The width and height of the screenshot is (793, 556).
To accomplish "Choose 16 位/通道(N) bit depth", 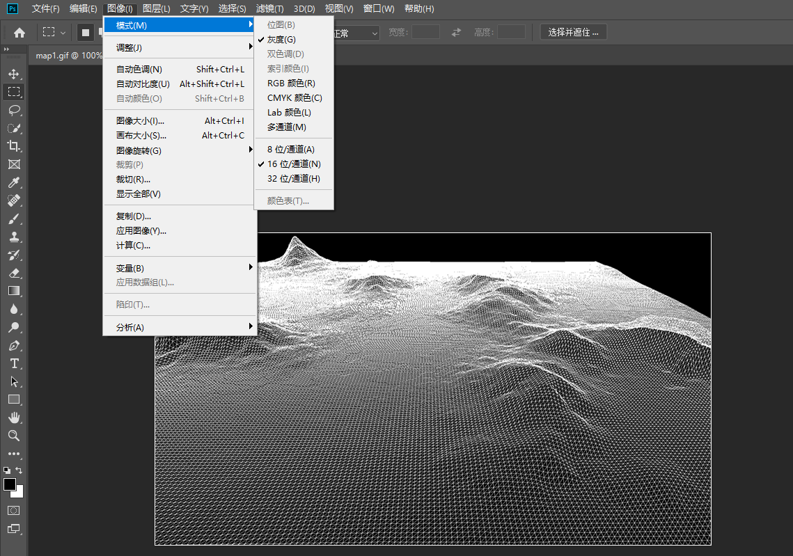I will coord(294,164).
